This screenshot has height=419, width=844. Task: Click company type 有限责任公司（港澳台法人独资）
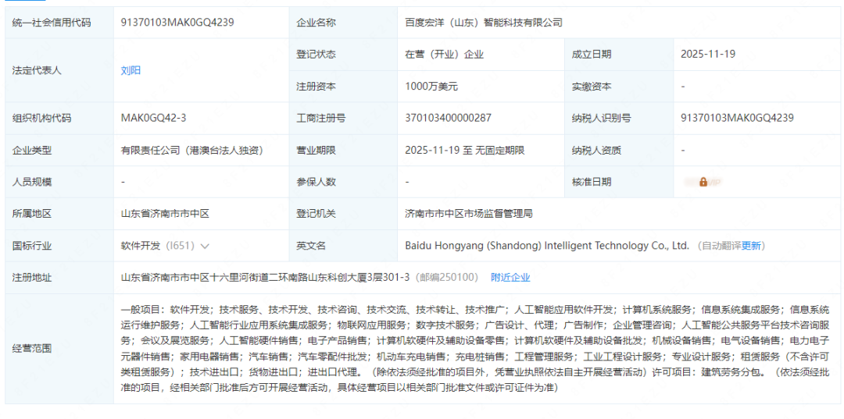point(191,150)
